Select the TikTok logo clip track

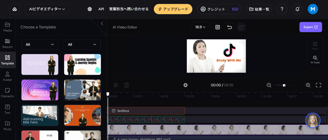(x=146, y=119)
